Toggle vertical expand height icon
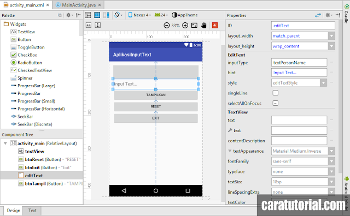The width and height of the screenshot is (350, 216). point(98,25)
